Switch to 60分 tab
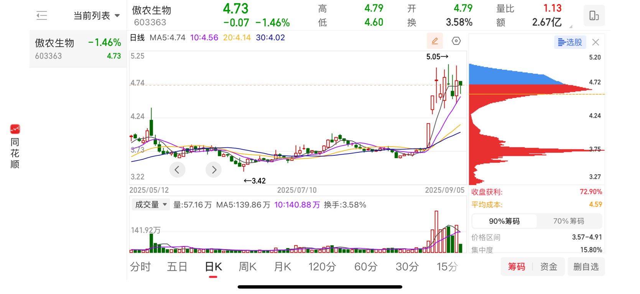The width and height of the screenshot is (640, 294). [x=366, y=267]
